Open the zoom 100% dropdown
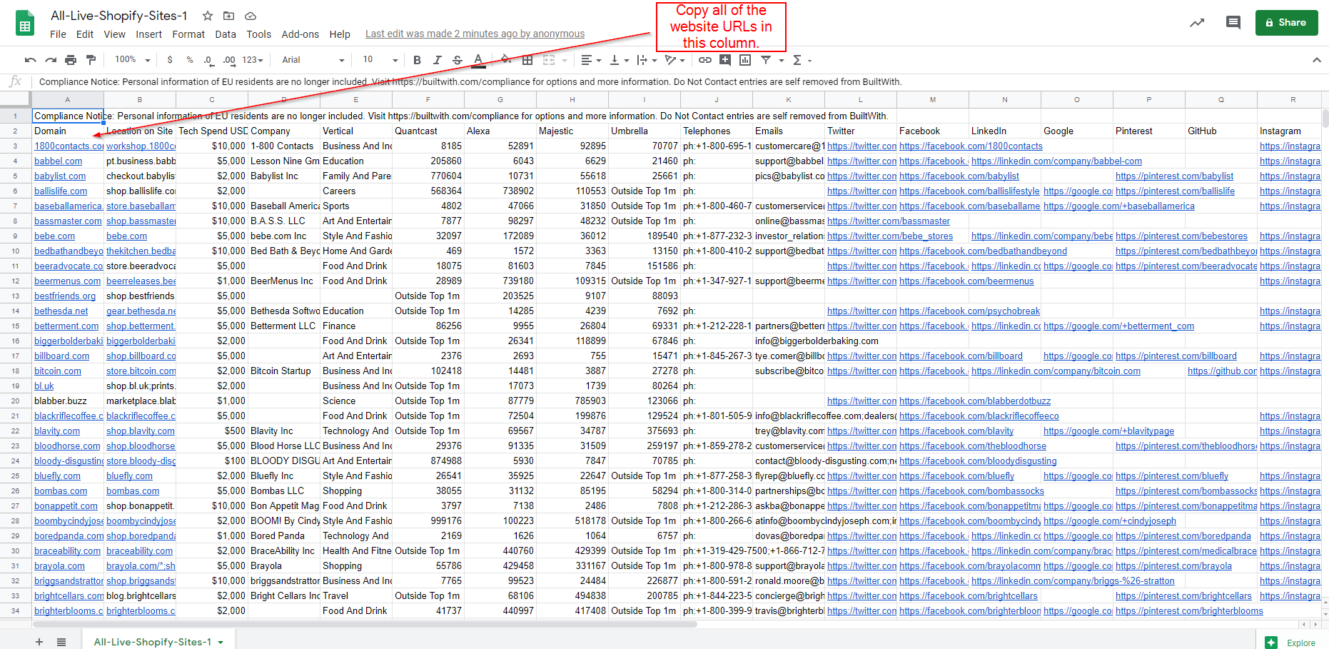 click(133, 60)
